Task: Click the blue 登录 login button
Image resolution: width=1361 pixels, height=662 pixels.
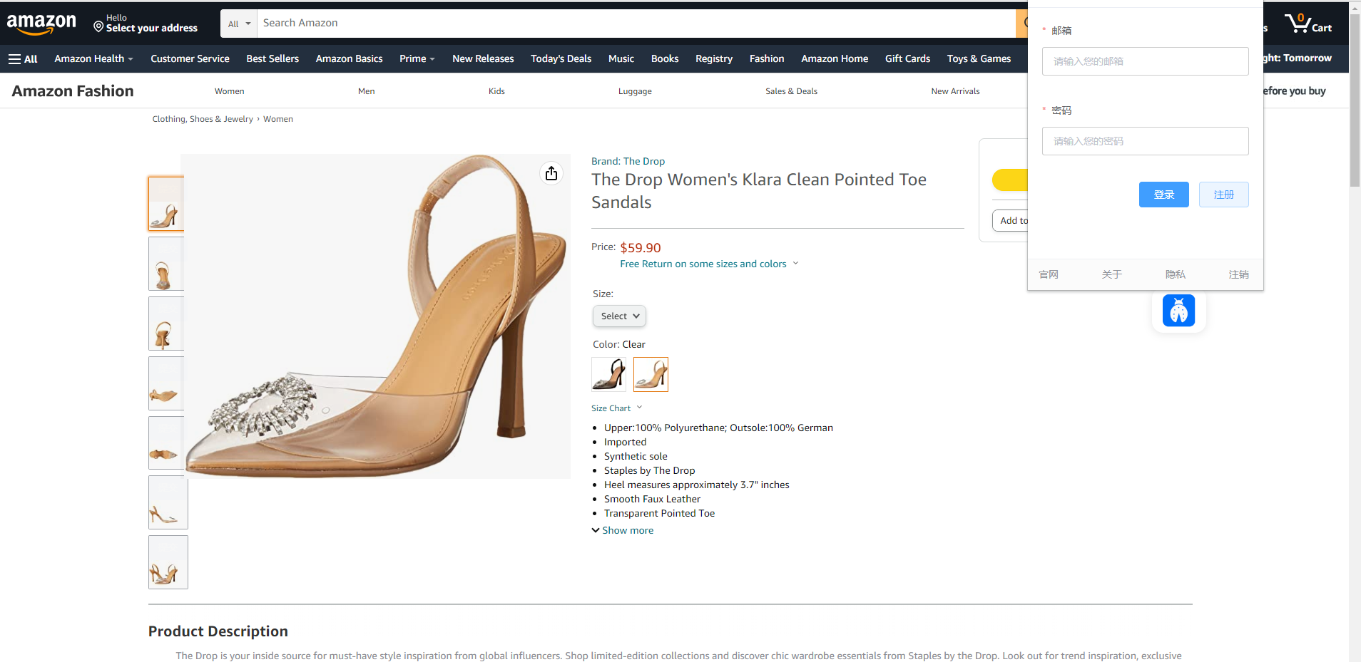Action: point(1163,195)
